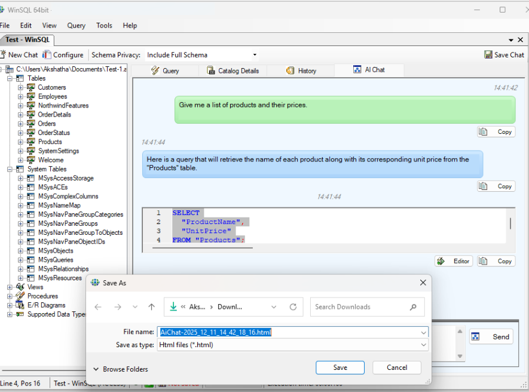Viewport: 529px width, 392px height.
Task: Click the Search Downloads field
Action: (360, 307)
